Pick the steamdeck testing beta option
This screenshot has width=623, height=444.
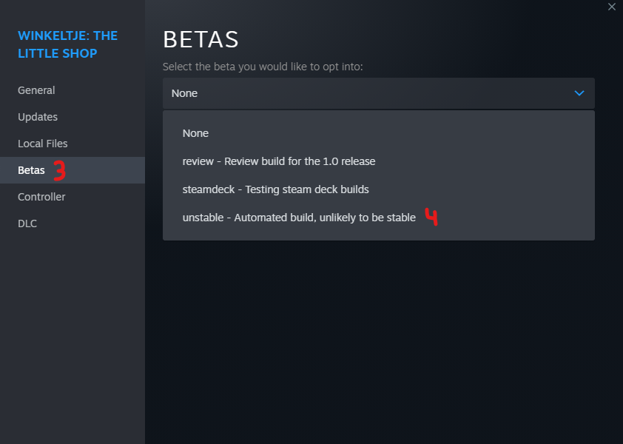point(275,189)
